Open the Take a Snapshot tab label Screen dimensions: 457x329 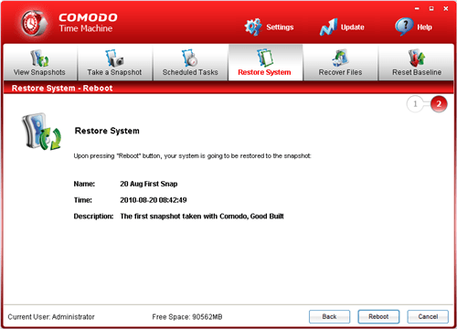tap(114, 72)
